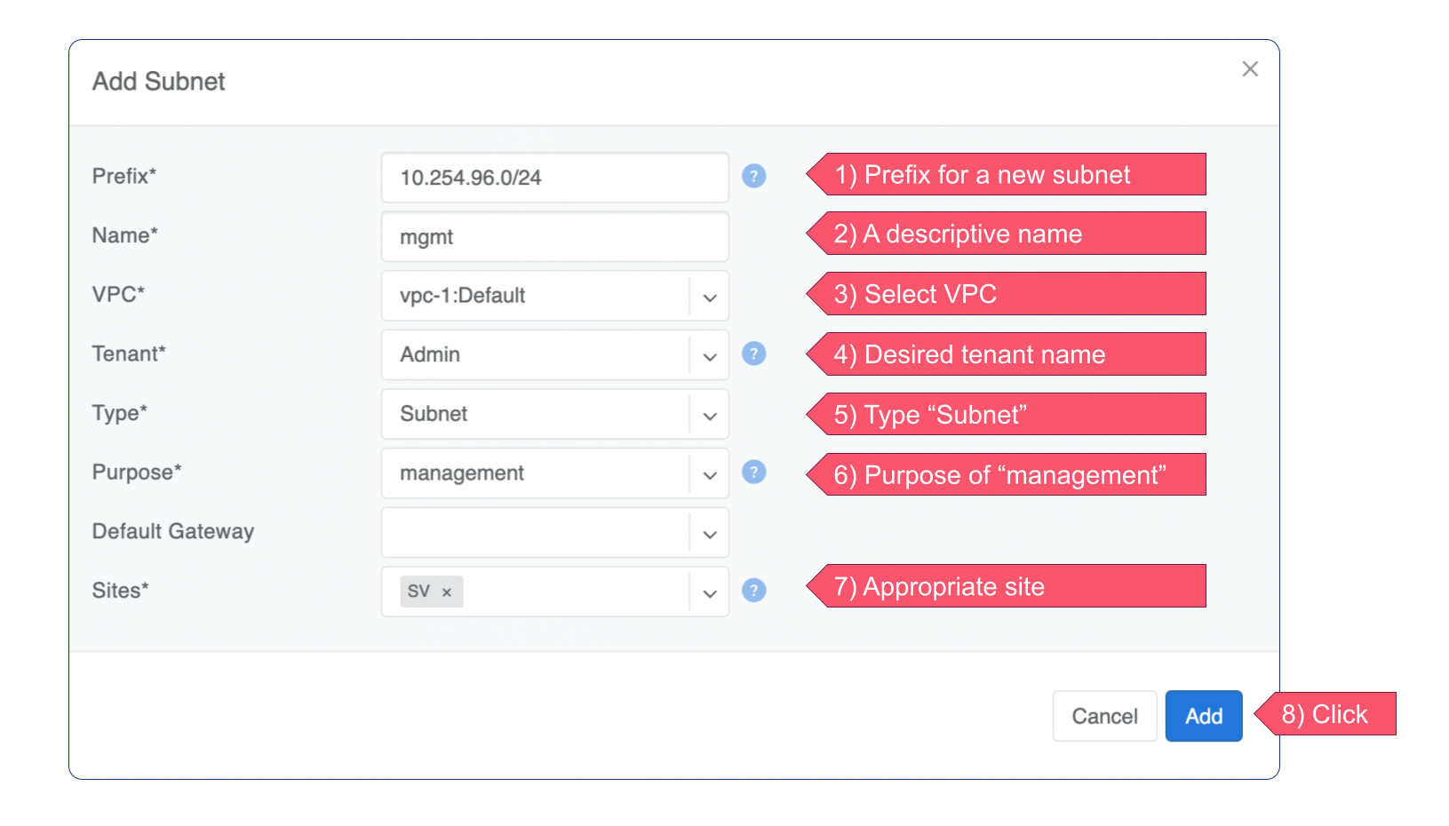Click the help icon beside Tenant field
The height and width of the screenshot is (826, 1449).
(753, 353)
